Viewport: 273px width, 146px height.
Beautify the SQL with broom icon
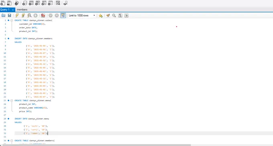point(108,16)
